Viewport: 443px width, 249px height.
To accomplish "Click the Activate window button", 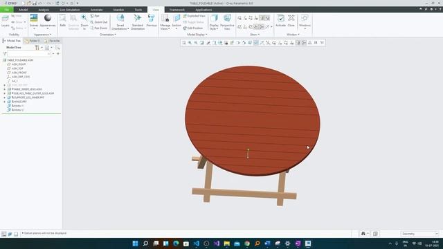I will tap(280, 21).
